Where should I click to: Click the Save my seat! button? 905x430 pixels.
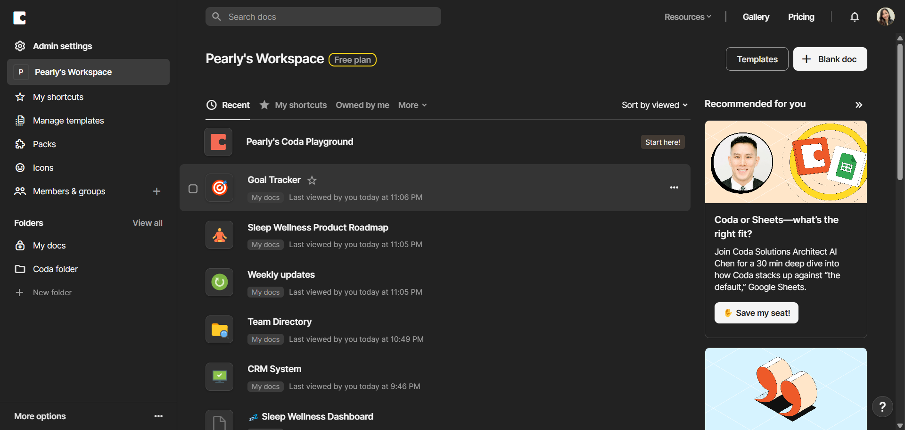756,313
